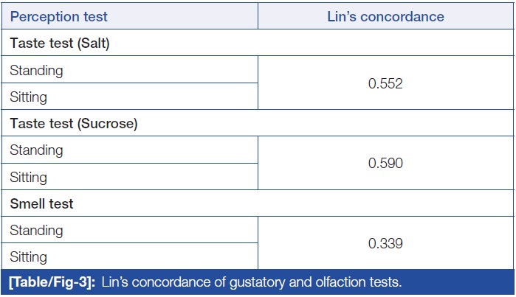Select the 'Taste test (Salt)' section heading

coord(59,43)
